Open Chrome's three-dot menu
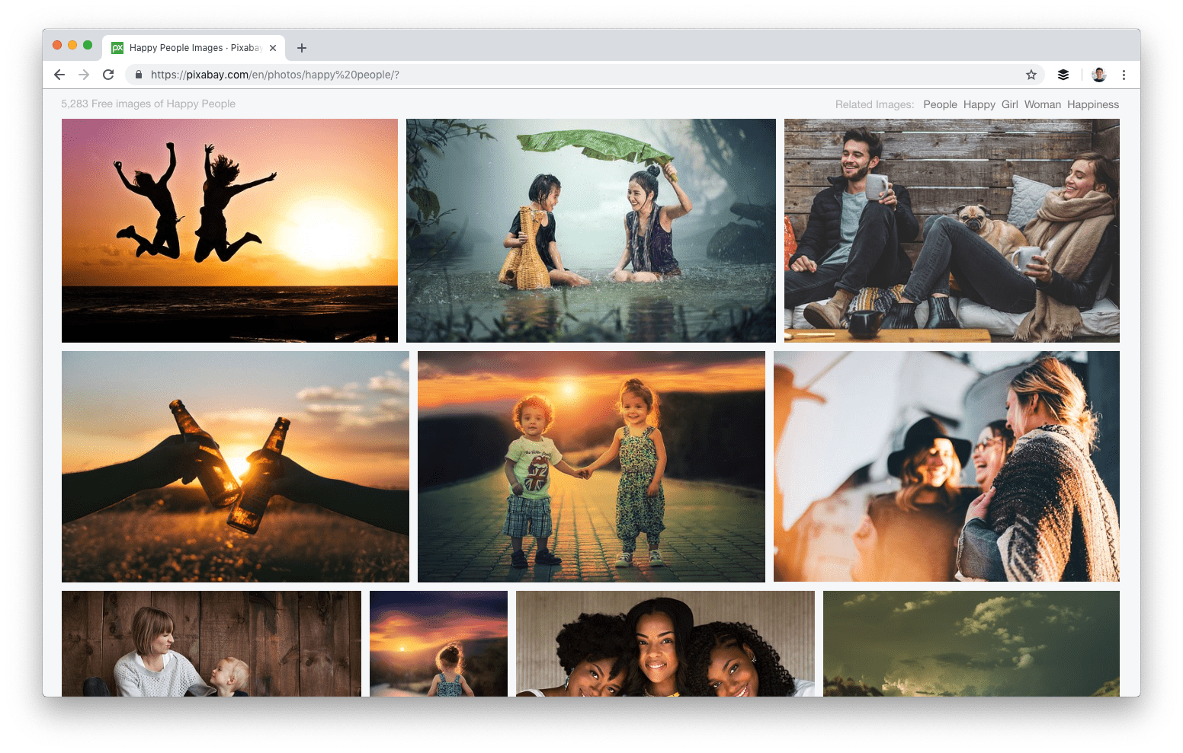Screen dimensions: 1183x753 [1124, 75]
